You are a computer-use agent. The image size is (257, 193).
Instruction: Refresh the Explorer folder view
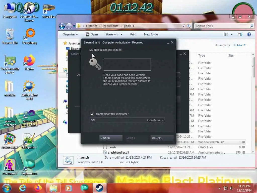[189, 26]
